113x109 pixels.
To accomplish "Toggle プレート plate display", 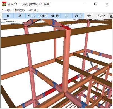I will click(78, 16).
